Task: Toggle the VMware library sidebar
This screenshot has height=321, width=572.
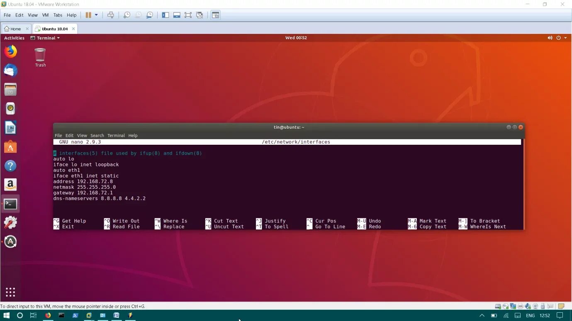Action: 166,15
